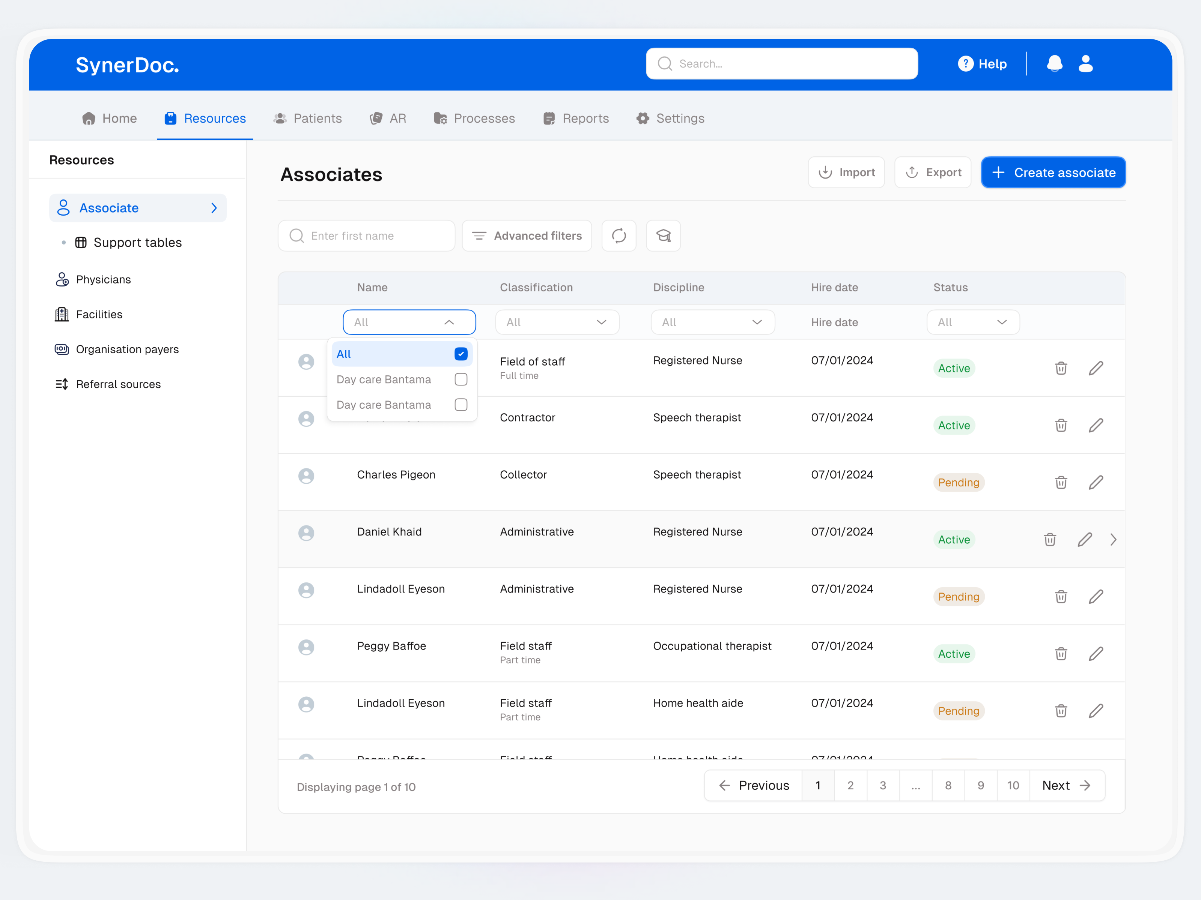Expand the Daniel Khaid row chevron
Viewport: 1201px width, 900px height.
(x=1113, y=539)
